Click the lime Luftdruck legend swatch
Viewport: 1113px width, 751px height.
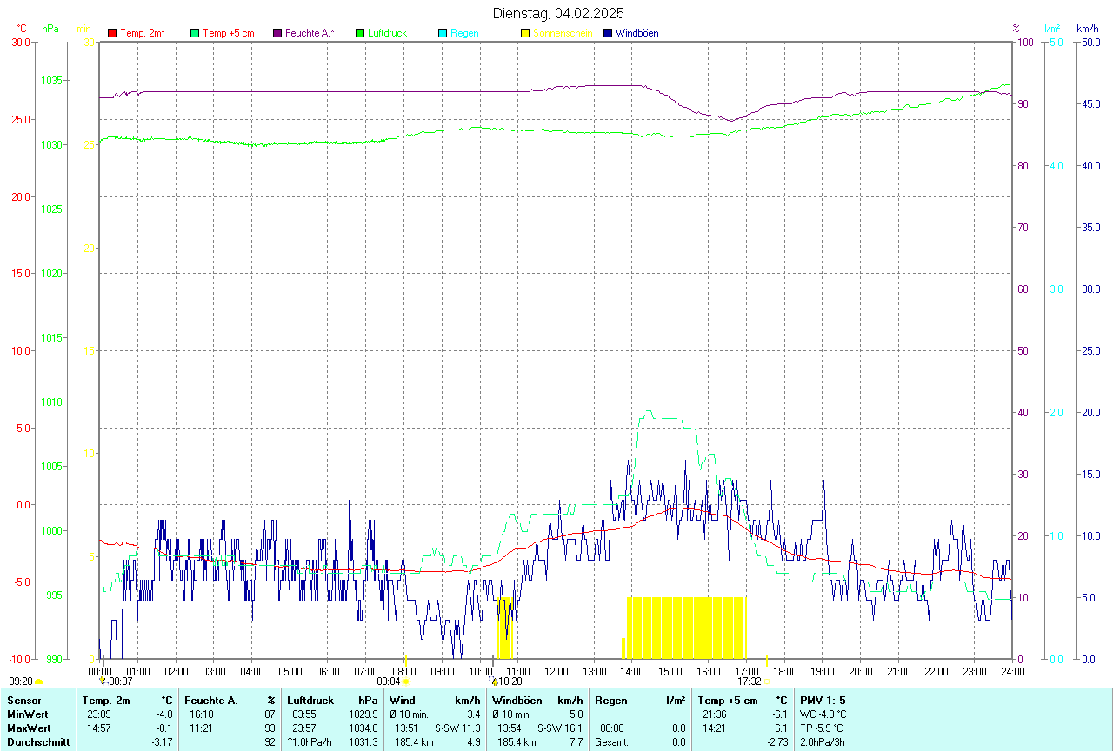click(x=360, y=33)
